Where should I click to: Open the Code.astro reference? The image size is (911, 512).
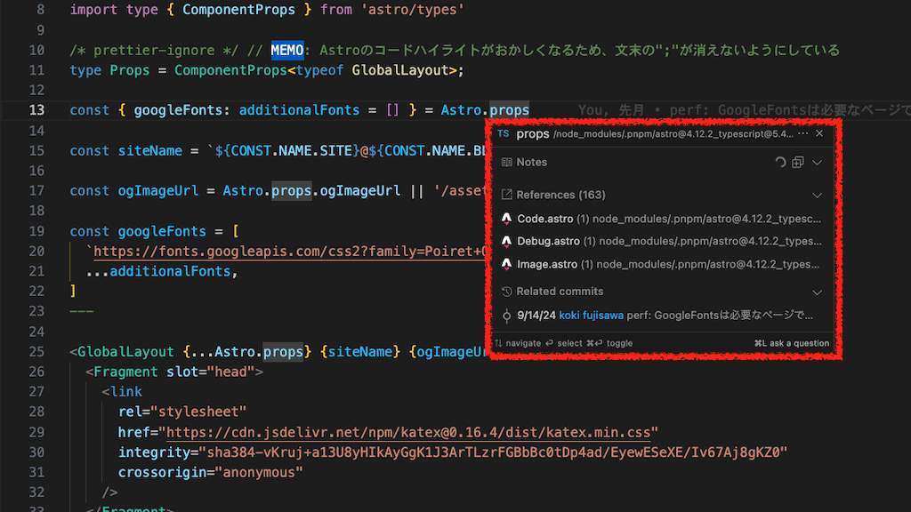tap(661, 219)
